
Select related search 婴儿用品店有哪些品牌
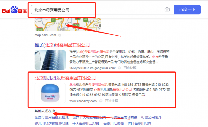(x=52, y=124)
